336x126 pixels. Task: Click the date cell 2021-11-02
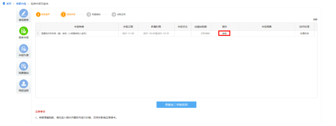[128, 34]
